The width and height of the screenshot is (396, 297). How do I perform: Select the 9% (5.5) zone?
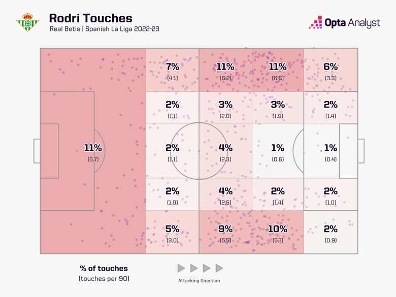click(x=225, y=233)
